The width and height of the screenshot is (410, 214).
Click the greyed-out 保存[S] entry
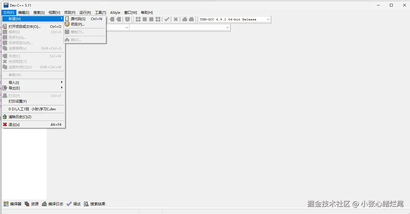tap(33, 32)
